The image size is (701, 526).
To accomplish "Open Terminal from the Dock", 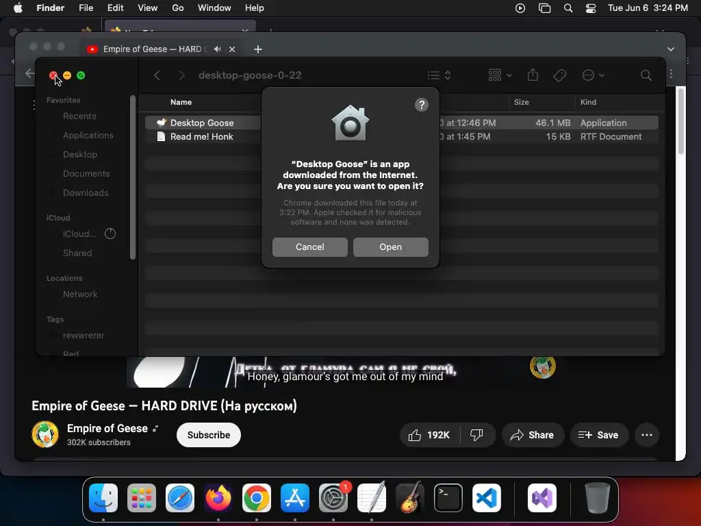I will (x=448, y=498).
